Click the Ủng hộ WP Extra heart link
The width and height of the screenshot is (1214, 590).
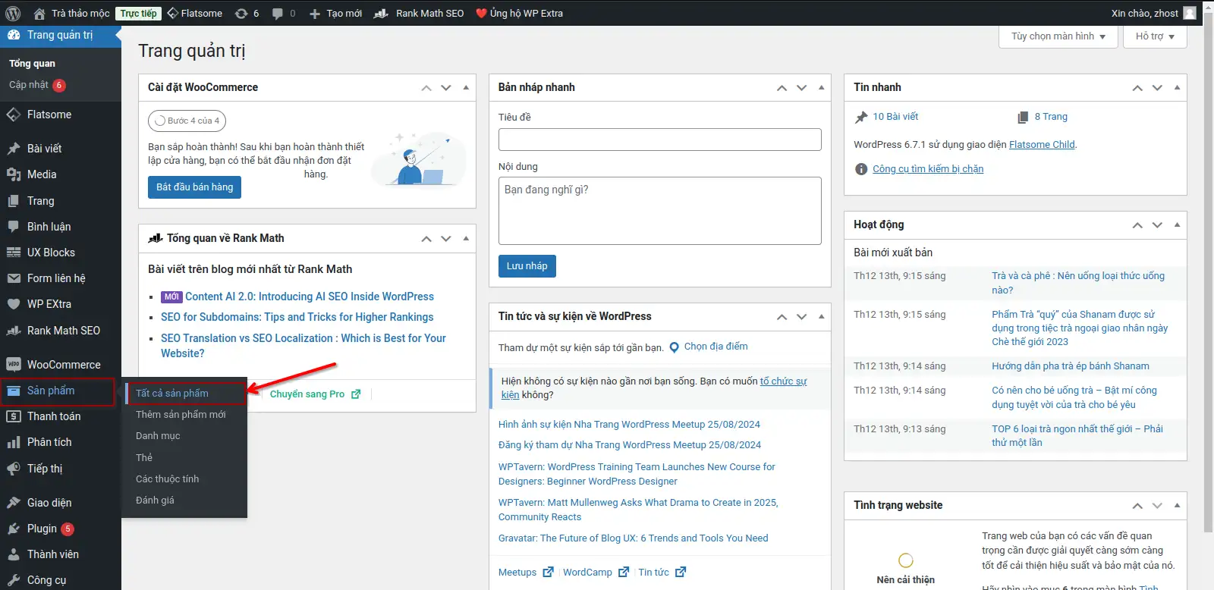[x=520, y=13]
